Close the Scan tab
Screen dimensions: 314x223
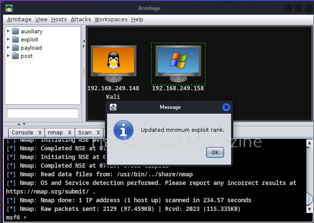pyautogui.click(x=98, y=132)
